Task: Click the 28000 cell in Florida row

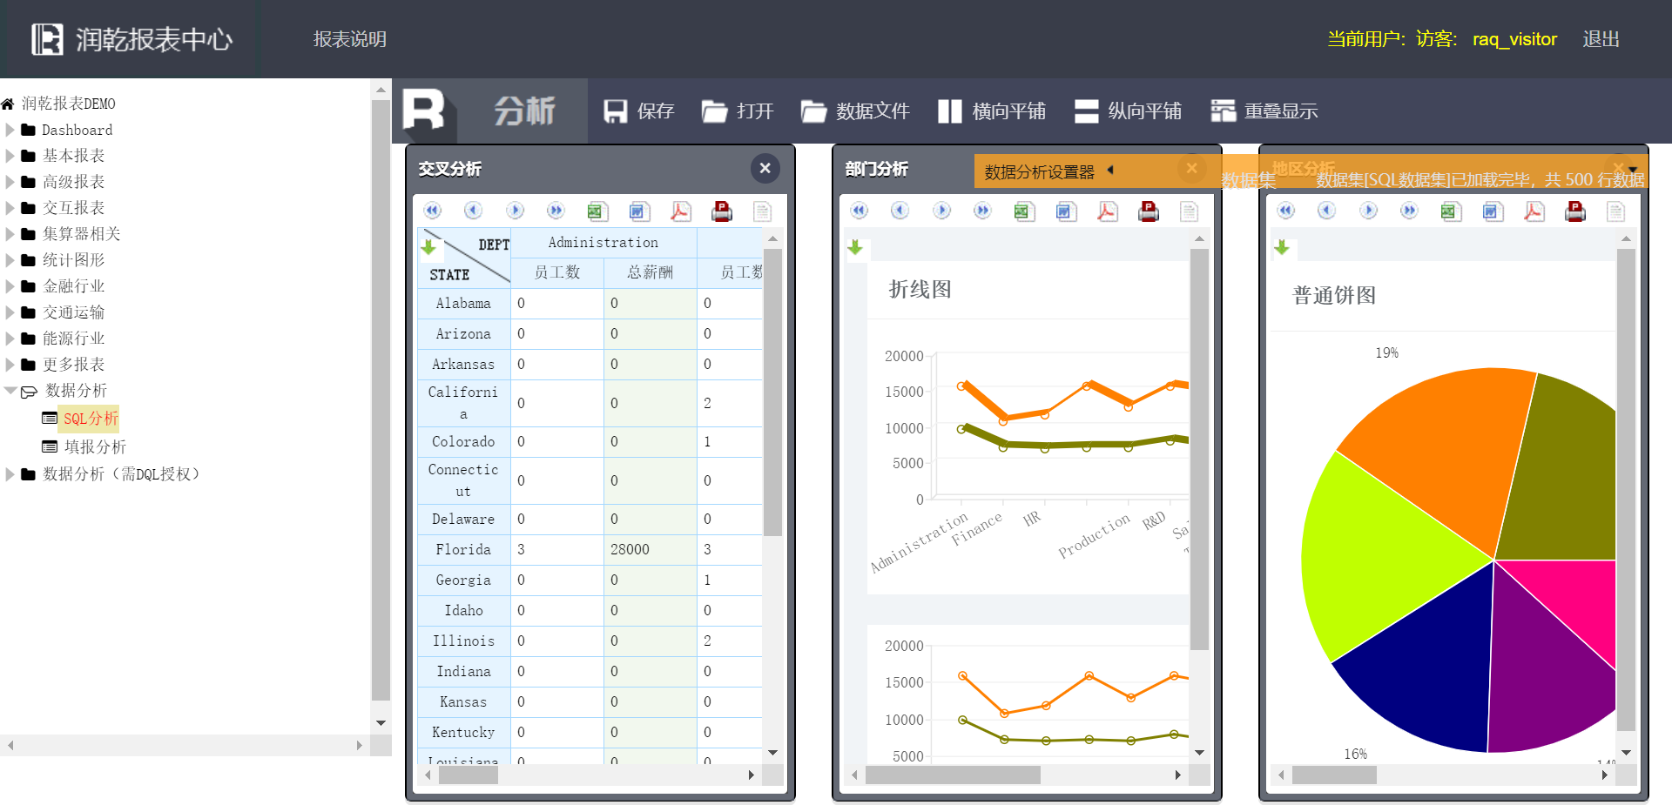Action: pyautogui.click(x=650, y=549)
